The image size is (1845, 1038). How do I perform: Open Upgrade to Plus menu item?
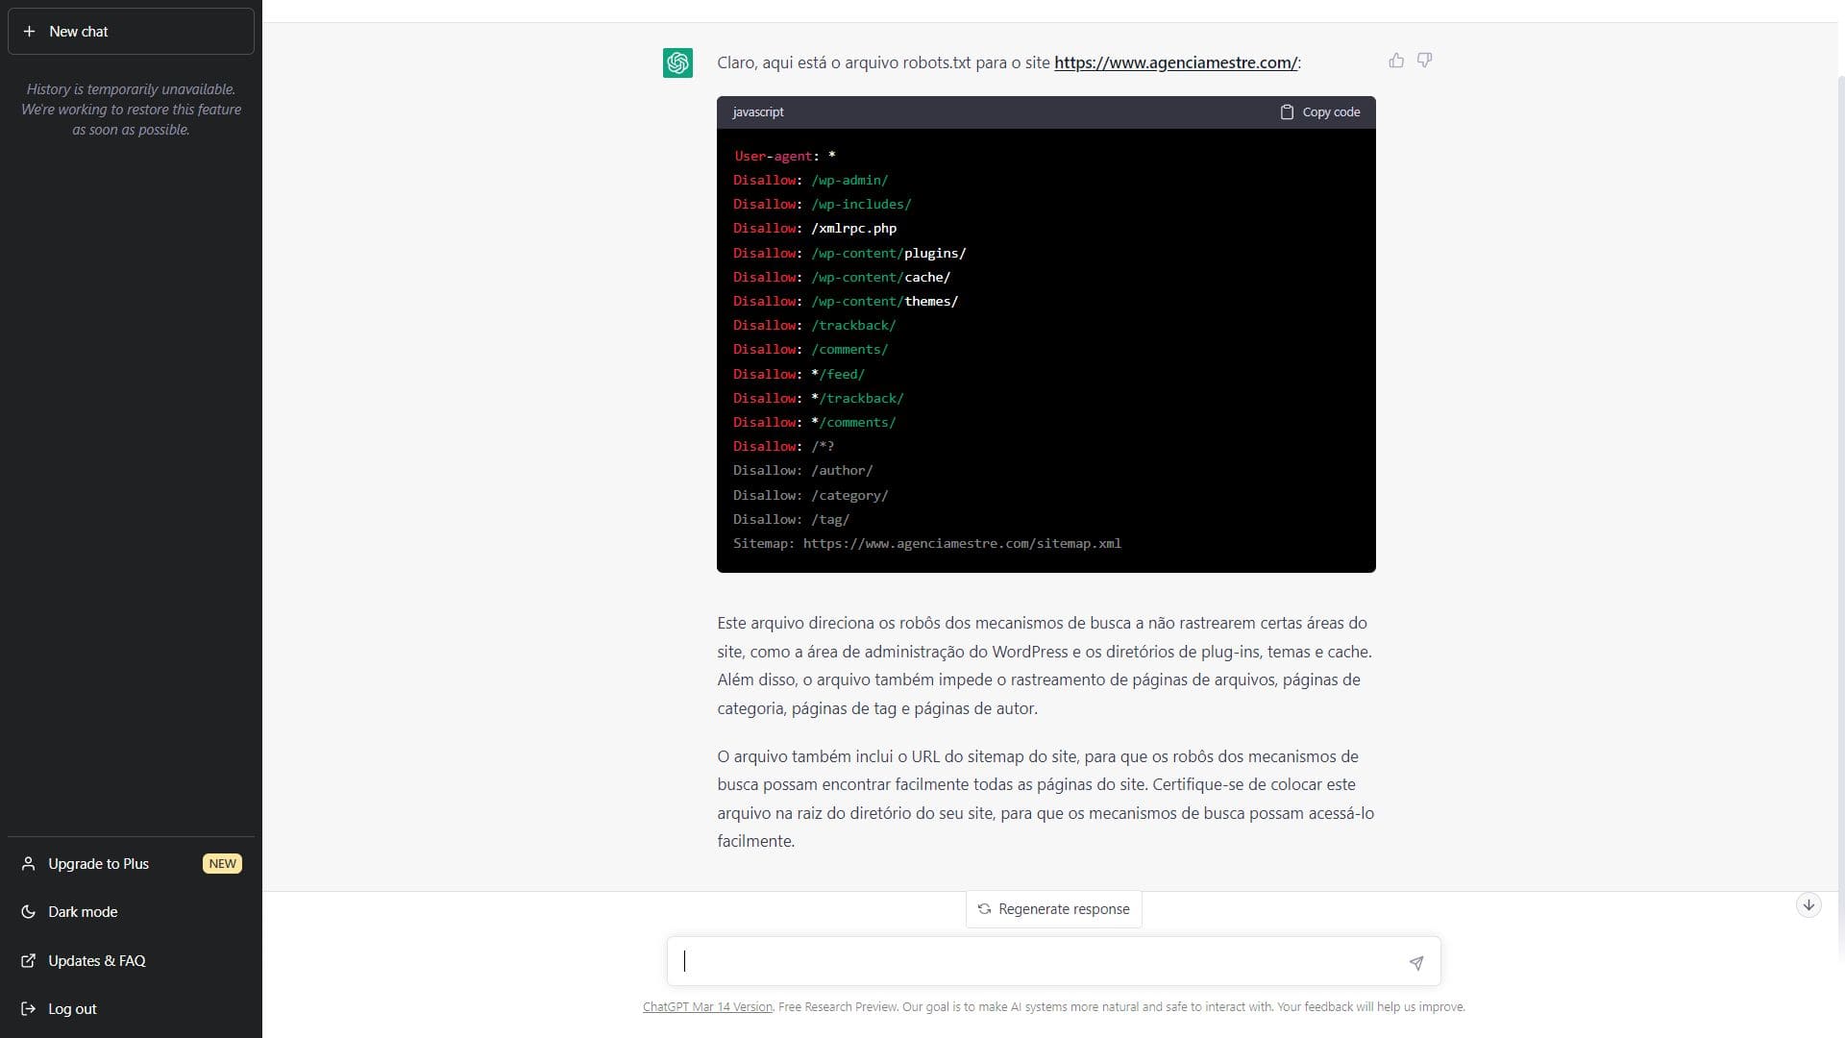[98, 864]
